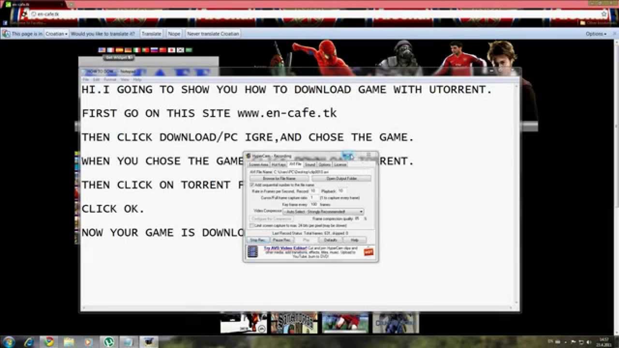Click Defaults button in HyperCam
Viewport: 619px width, 348px height.
click(330, 240)
